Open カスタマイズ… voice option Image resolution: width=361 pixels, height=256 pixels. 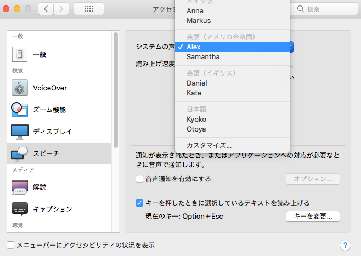232,145
